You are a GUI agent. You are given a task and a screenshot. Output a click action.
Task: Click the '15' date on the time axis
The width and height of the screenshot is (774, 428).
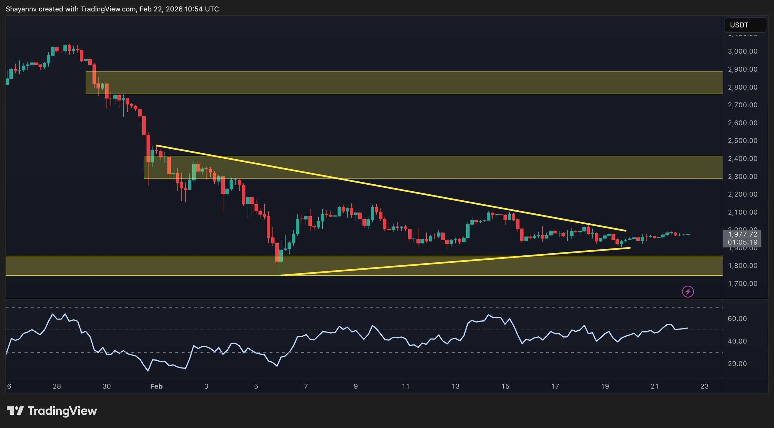point(505,386)
